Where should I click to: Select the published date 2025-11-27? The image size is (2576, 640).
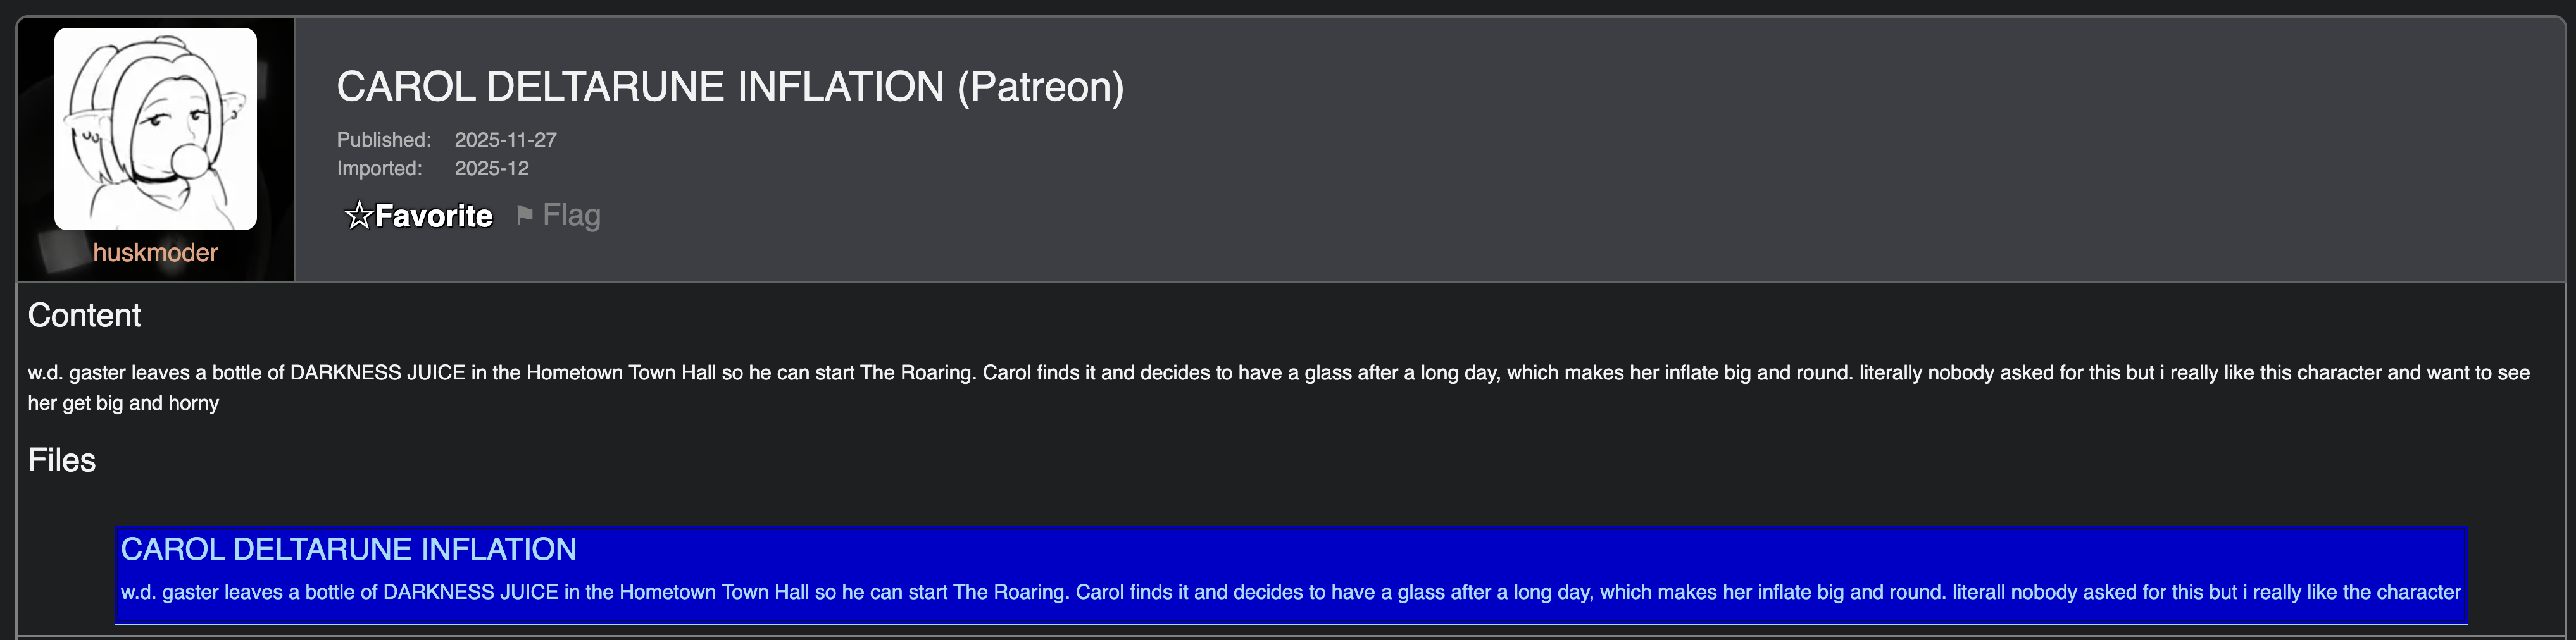pos(505,140)
